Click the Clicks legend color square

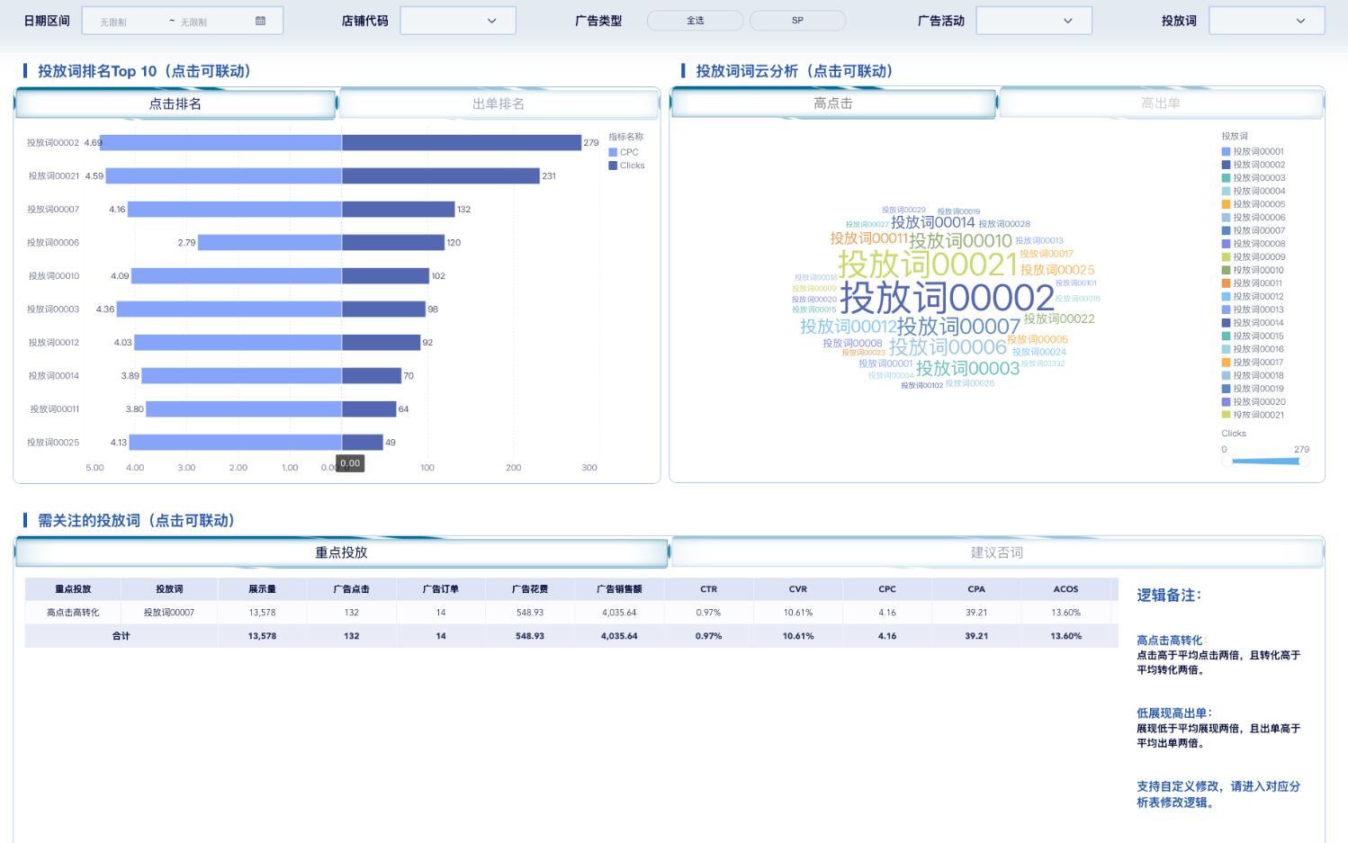click(613, 166)
